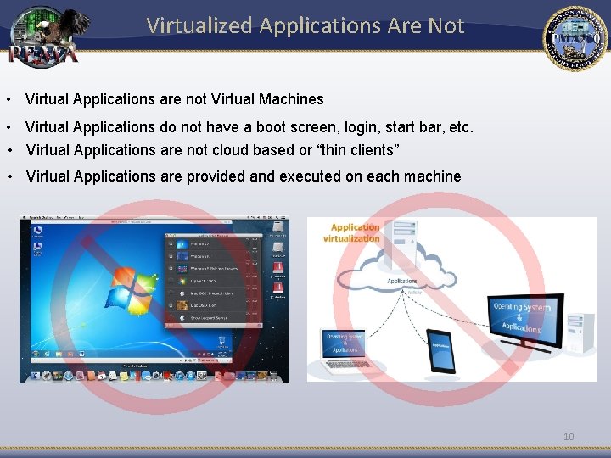Click the Trash icon in the Mac dock
611x458 pixels.
[x=273, y=376]
